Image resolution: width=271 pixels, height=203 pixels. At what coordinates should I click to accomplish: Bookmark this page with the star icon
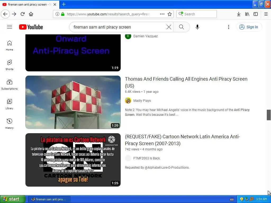(170, 14)
